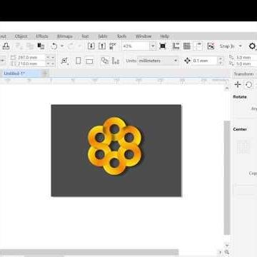Click the Center label in Transform docker
Image resolution: width=257 pixels, height=257 pixels.
240,129
